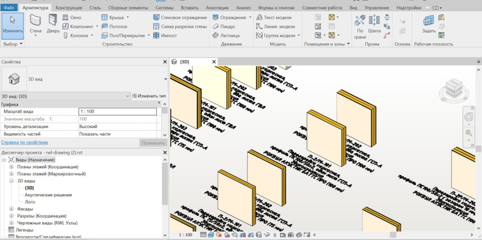Open the Справка по свойствам link
The height and width of the screenshot is (240, 482).
tap(25, 142)
